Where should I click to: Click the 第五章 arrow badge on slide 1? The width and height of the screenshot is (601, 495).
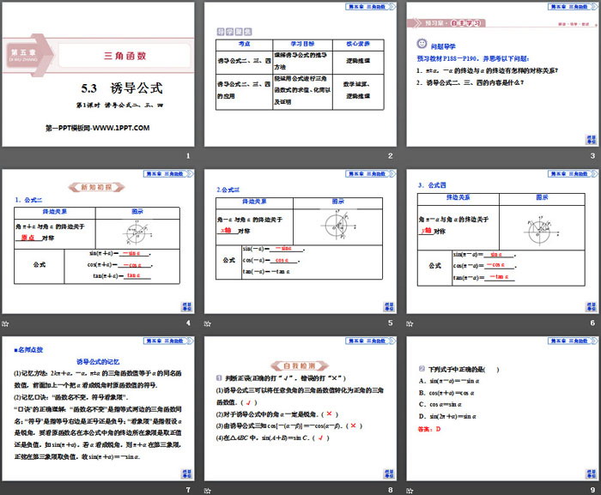coord(30,55)
